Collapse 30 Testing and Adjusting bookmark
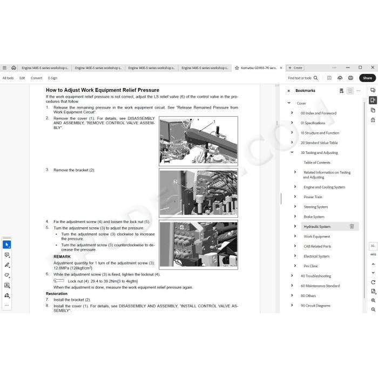Viewport: 378px width, 378px height. pos(292,152)
